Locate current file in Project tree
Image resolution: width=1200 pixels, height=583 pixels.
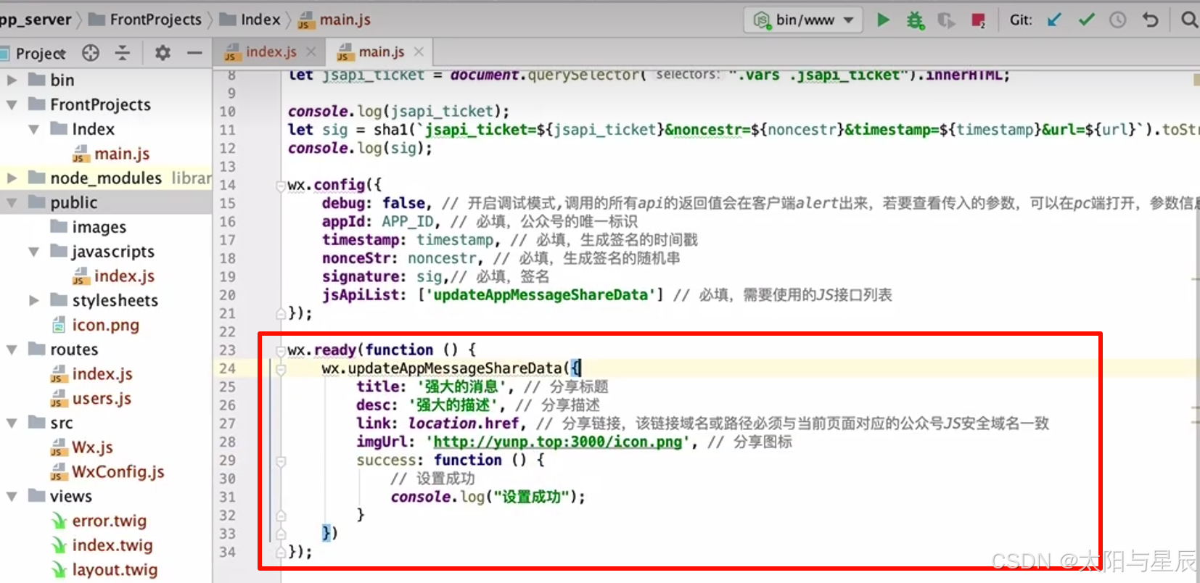91,52
